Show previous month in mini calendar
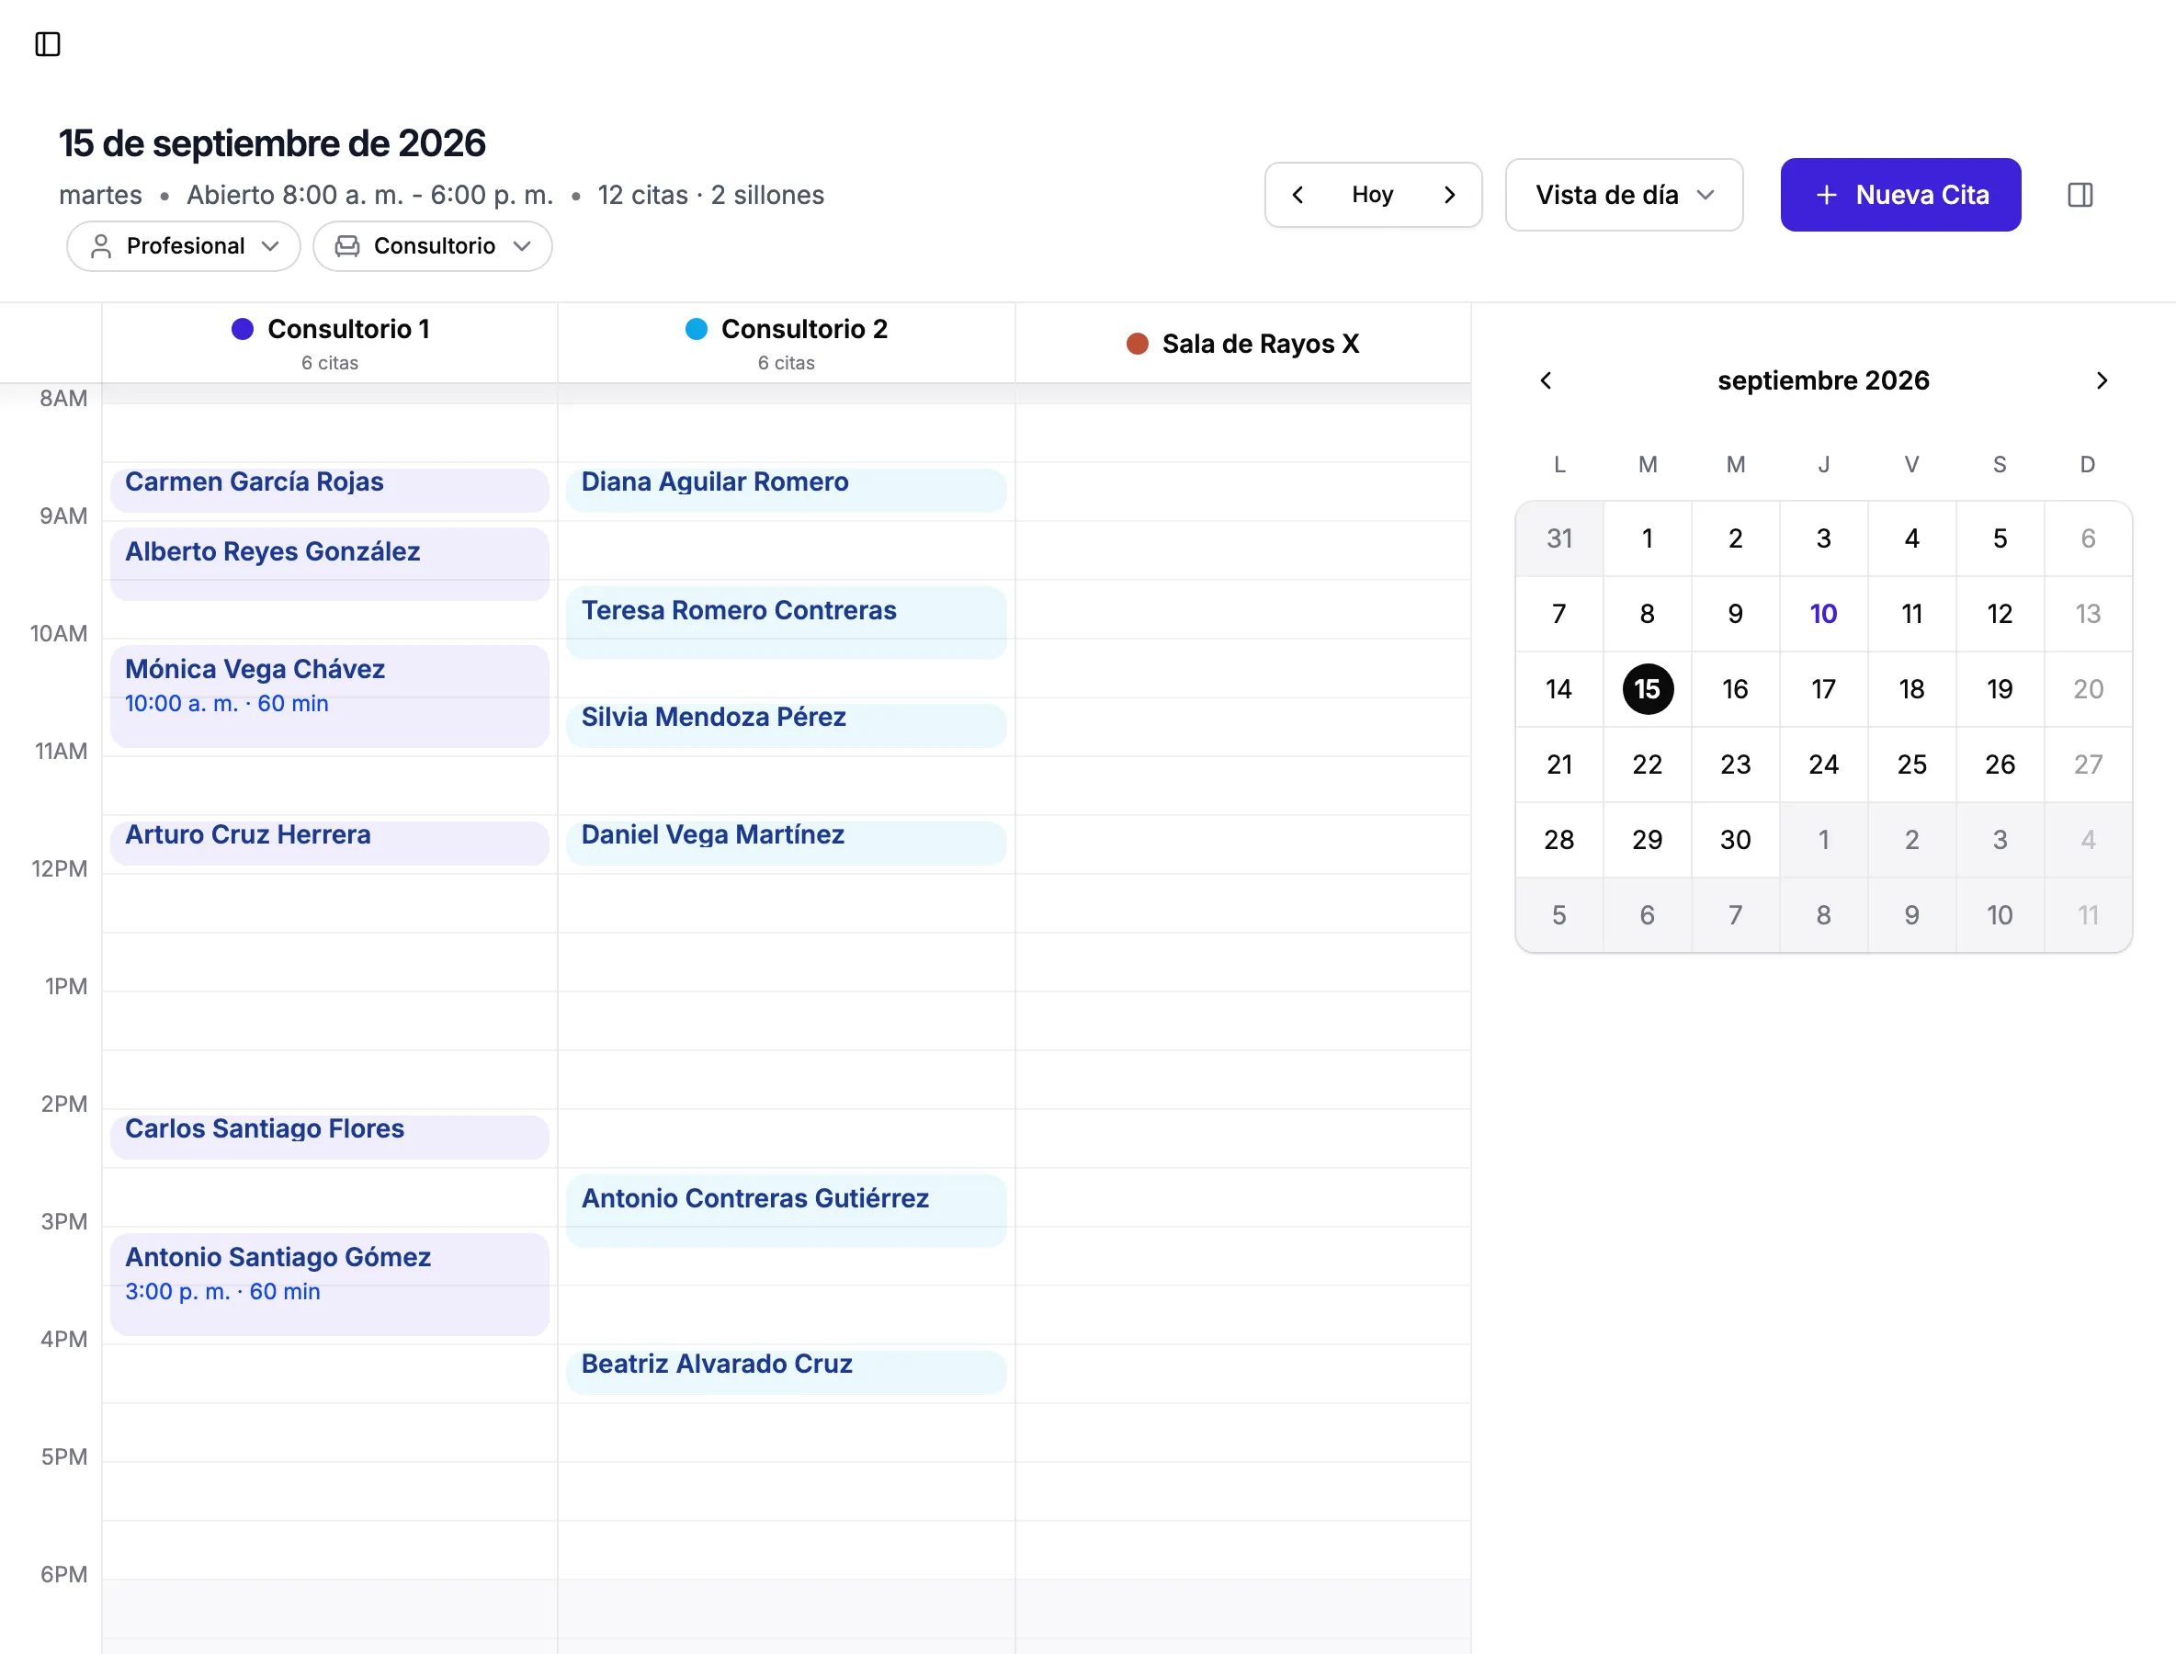2176x1654 pixels. point(1546,381)
